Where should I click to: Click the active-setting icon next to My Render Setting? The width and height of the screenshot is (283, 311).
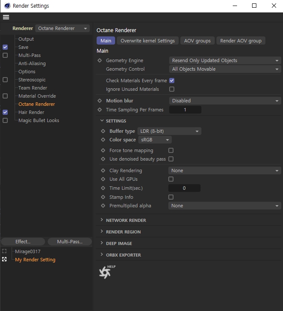[4, 260]
